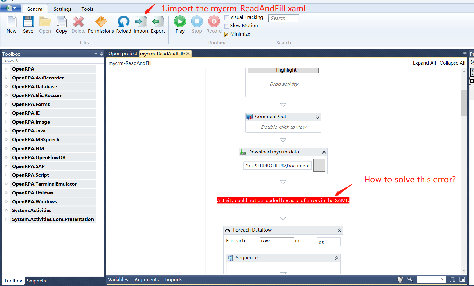Open the Imports panel
Viewport: 474px width, 286px height.
tap(174, 279)
